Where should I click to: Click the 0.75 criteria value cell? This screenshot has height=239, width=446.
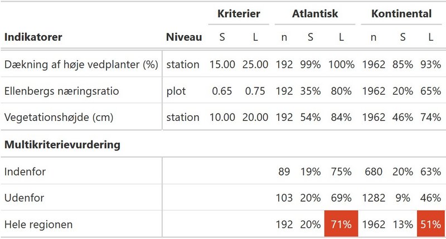(x=255, y=91)
